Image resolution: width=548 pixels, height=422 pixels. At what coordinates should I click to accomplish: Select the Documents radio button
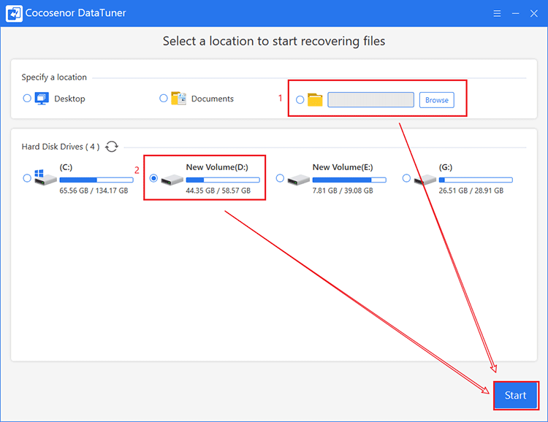164,98
